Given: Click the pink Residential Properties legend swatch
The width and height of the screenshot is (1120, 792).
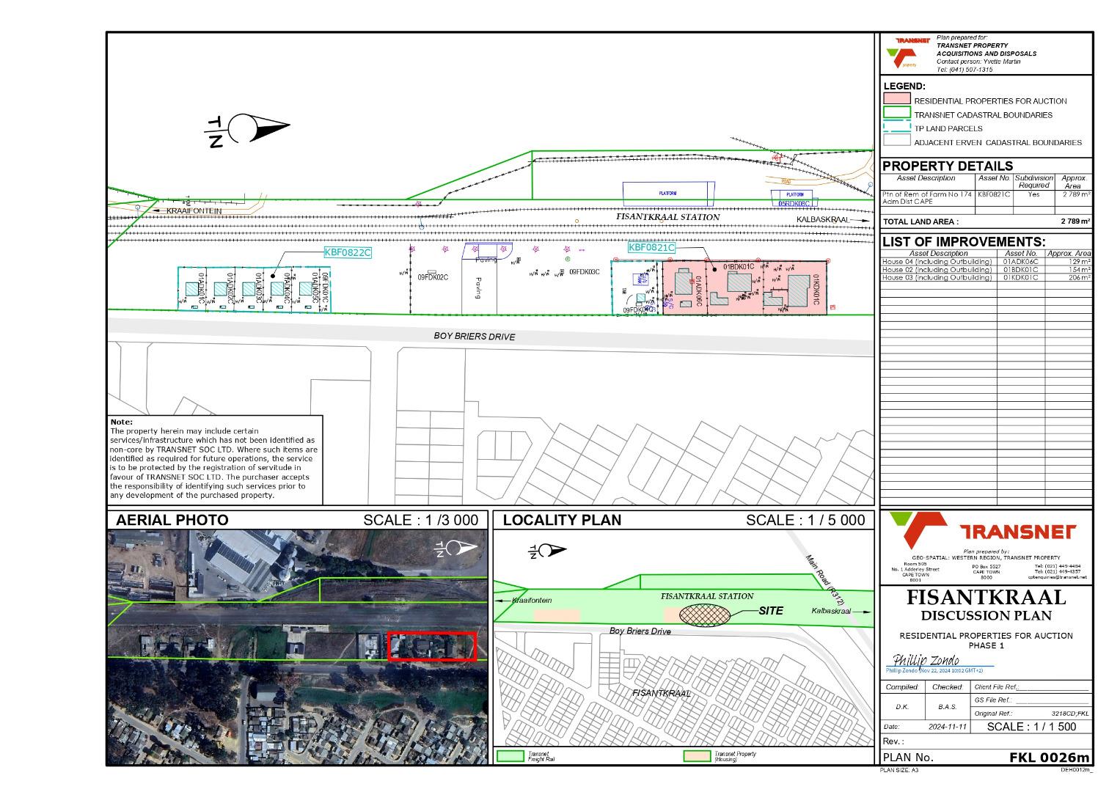Looking at the screenshot, I should point(896,100).
